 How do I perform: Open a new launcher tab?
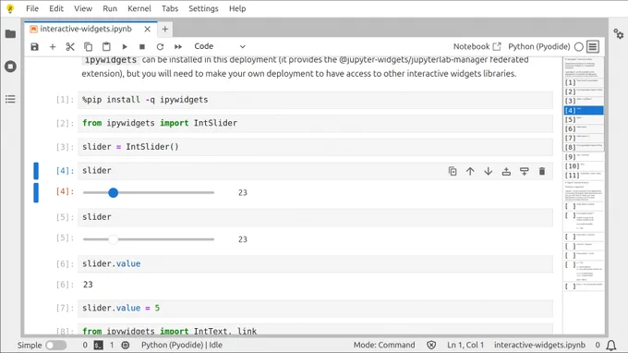pos(165,30)
